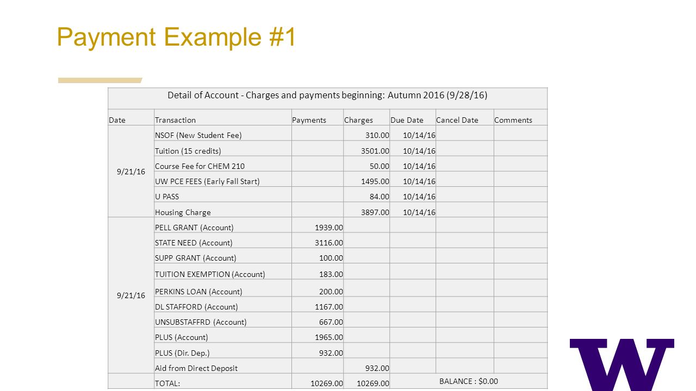Click the 3897.00 housing charge
The width and height of the screenshot is (696, 391).
click(375, 212)
